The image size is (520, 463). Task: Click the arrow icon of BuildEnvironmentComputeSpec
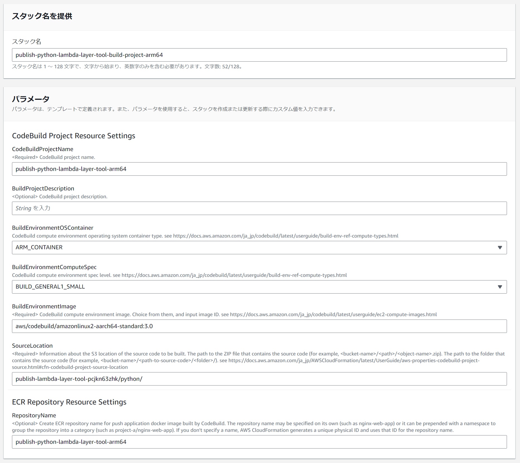[500, 287]
